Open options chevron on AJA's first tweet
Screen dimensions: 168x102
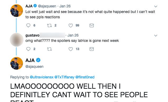pyautogui.click(x=156, y=6)
